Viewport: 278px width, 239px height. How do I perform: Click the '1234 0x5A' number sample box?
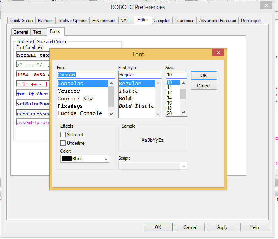pyautogui.click(x=33, y=75)
